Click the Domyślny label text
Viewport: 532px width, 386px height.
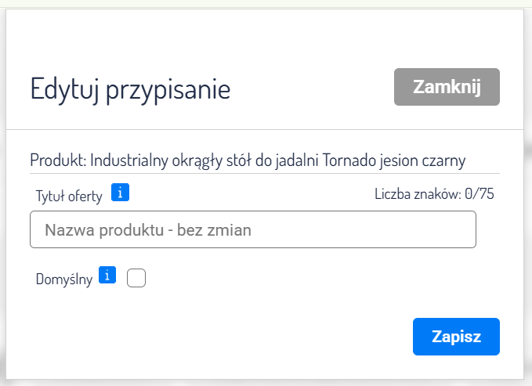click(64, 279)
